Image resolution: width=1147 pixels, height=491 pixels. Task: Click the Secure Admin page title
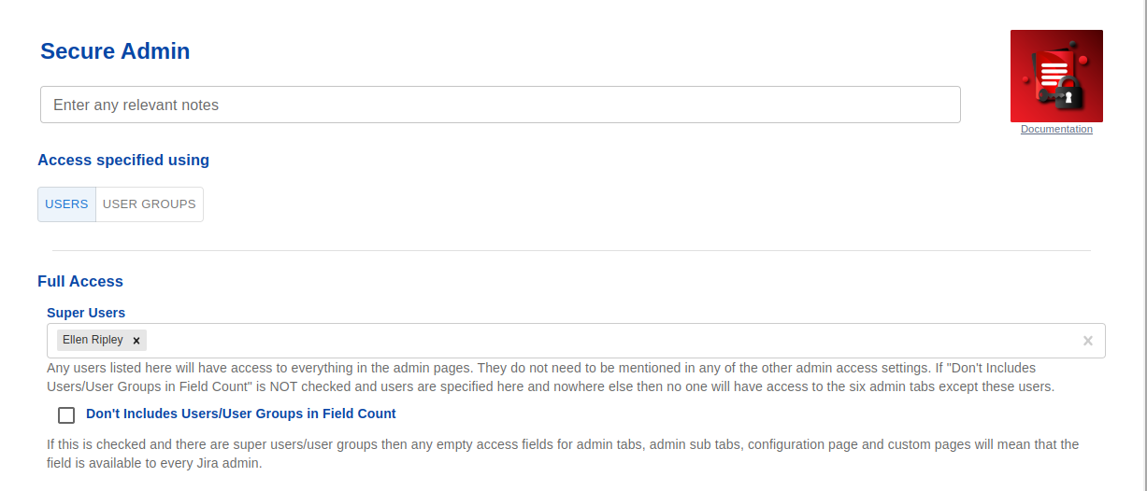coord(115,51)
